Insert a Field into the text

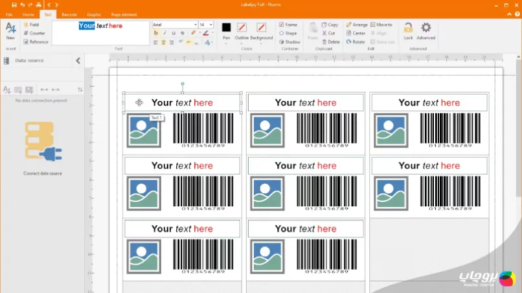tap(31, 25)
